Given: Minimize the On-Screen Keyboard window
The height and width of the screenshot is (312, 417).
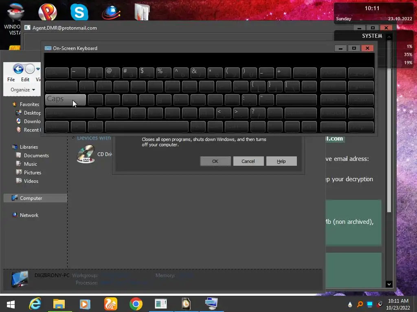Looking at the screenshot, I should point(340,48).
